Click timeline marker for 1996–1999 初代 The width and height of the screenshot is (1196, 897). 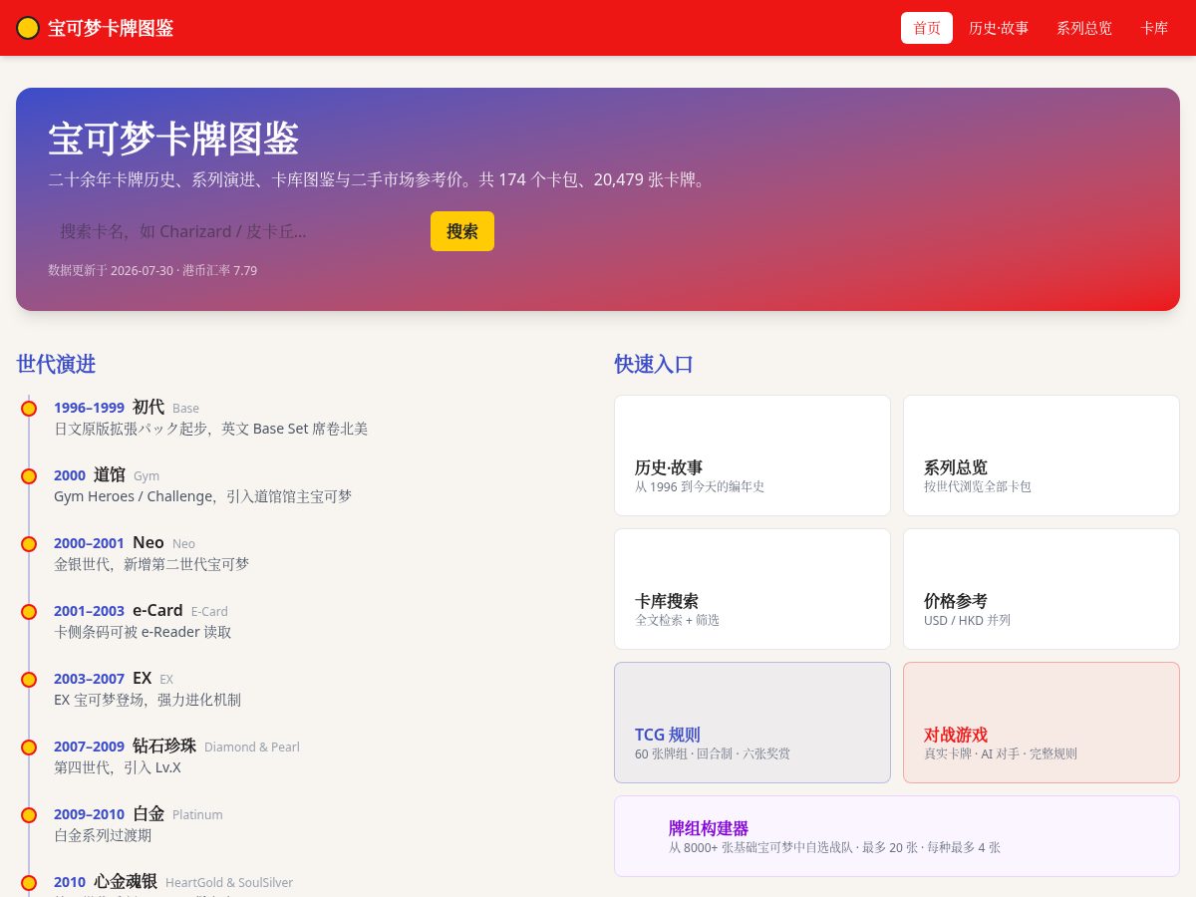(29, 409)
